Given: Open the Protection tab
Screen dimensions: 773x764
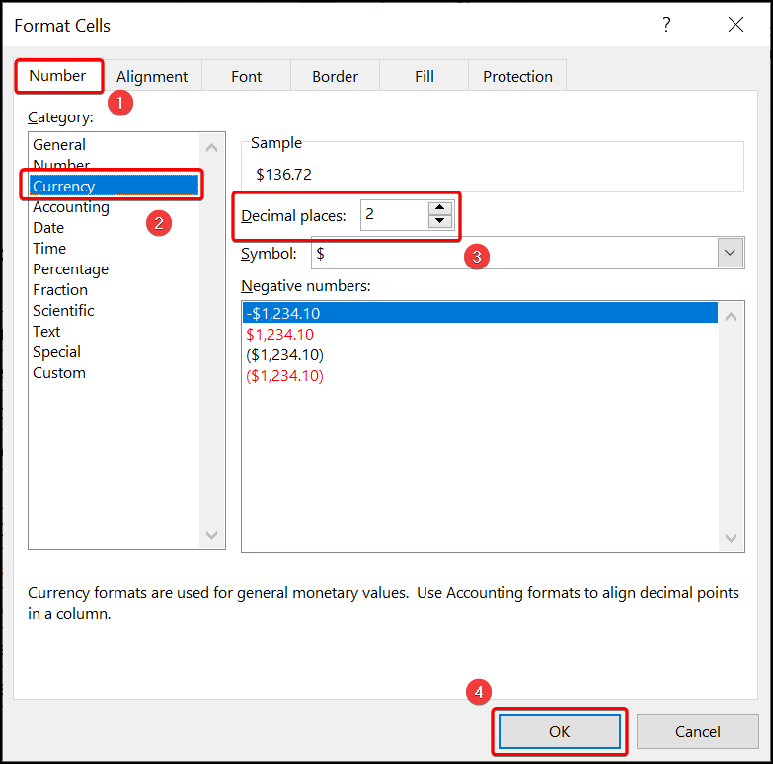Looking at the screenshot, I should pyautogui.click(x=517, y=76).
